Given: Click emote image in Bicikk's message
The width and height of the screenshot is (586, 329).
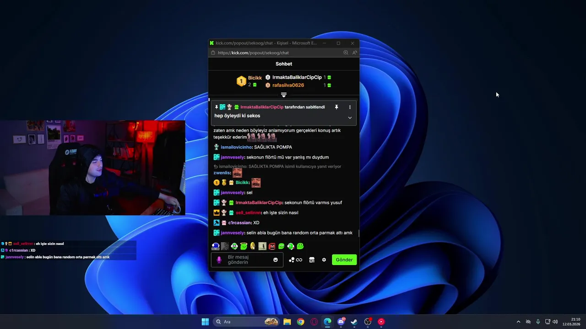Looking at the screenshot, I should pos(256,183).
